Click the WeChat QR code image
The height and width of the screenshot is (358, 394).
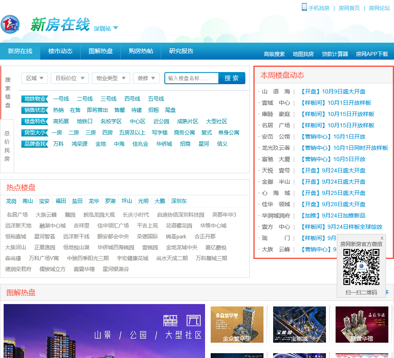361,267
